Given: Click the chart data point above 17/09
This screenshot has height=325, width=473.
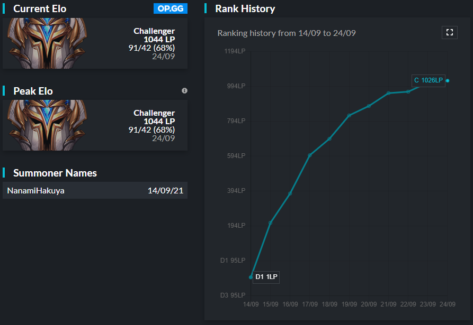Looking at the screenshot, I should 310,155.
